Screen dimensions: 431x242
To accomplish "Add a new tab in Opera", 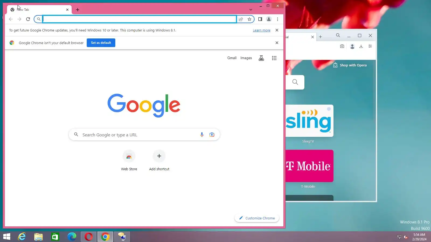I will tap(321, 37).
